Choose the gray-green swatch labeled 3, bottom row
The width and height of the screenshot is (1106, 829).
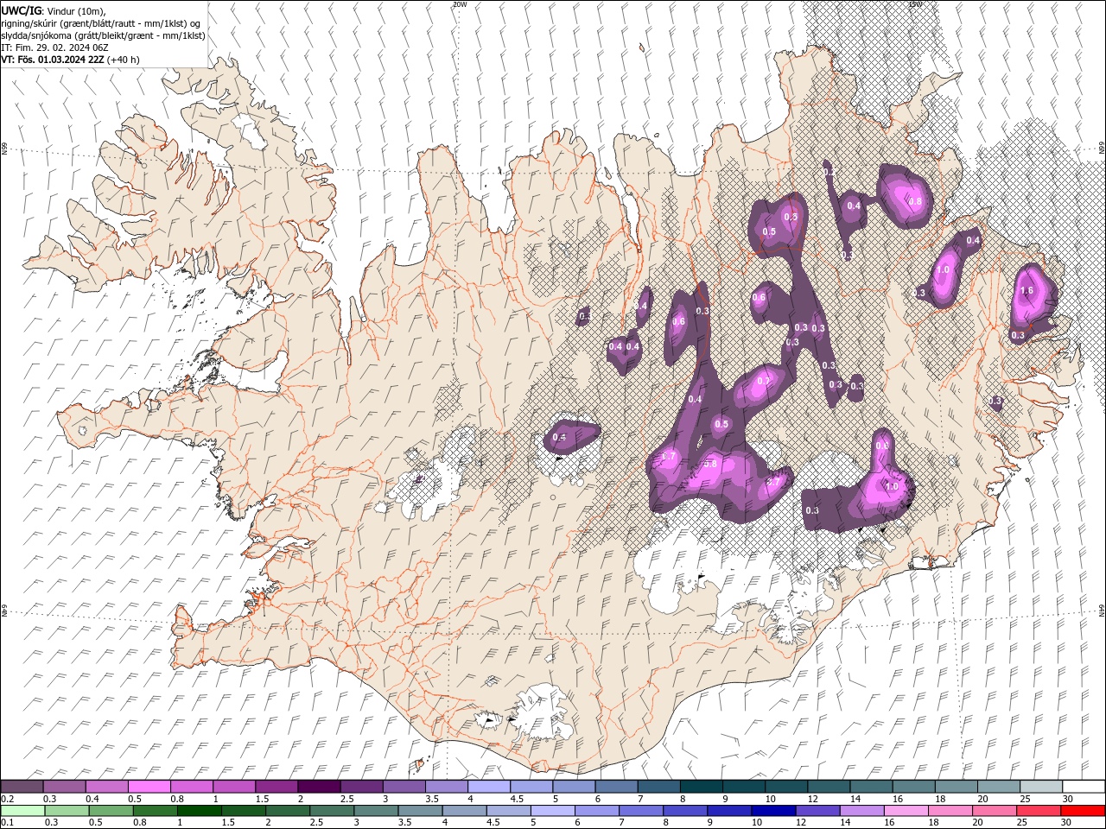[376, 811]
